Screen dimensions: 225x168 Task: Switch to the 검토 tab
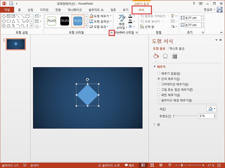(x=113, y=10)
